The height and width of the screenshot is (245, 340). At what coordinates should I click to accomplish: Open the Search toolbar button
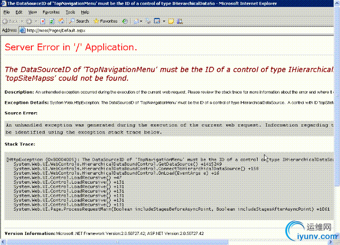pyautogui.click(x=79, y=21)
